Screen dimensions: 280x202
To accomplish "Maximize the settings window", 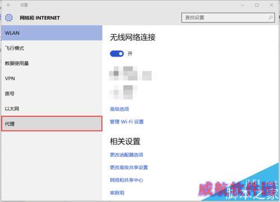I will (257, 5).
